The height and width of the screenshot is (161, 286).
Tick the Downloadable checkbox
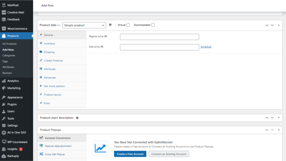click(x=153, y=25)
